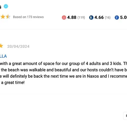Click the half-filled rating star

coord(8,17)
